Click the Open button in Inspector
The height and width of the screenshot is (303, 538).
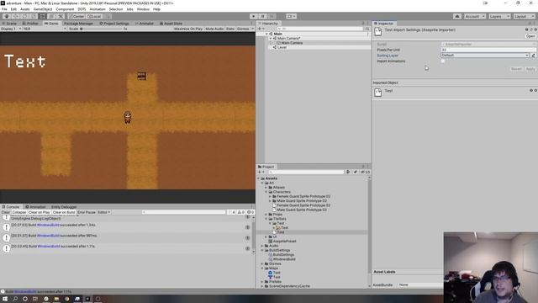[x=530, y=36]
